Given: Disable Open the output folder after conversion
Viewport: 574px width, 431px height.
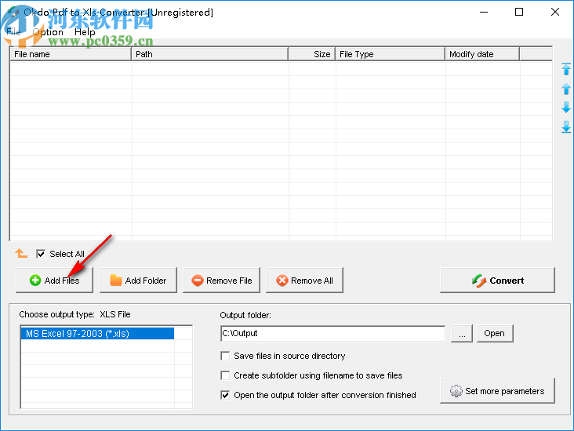Looking at the screenshot, I should [x=225, y=395].
